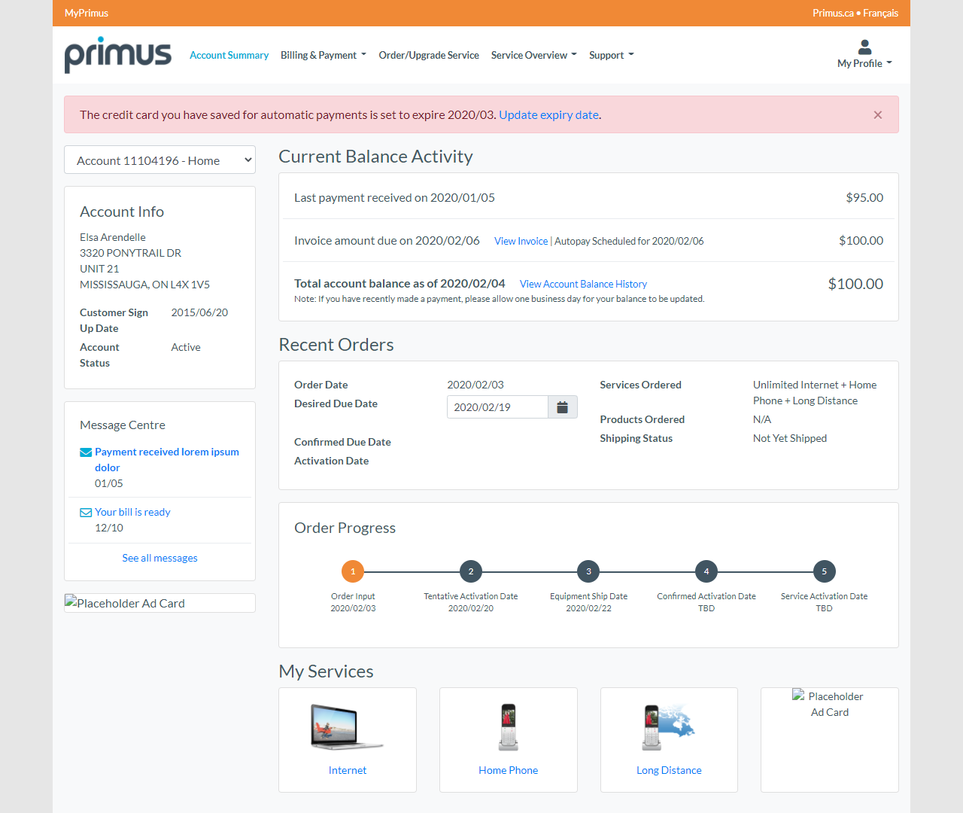Expand Service Overview menu

[x=534, y=55]
